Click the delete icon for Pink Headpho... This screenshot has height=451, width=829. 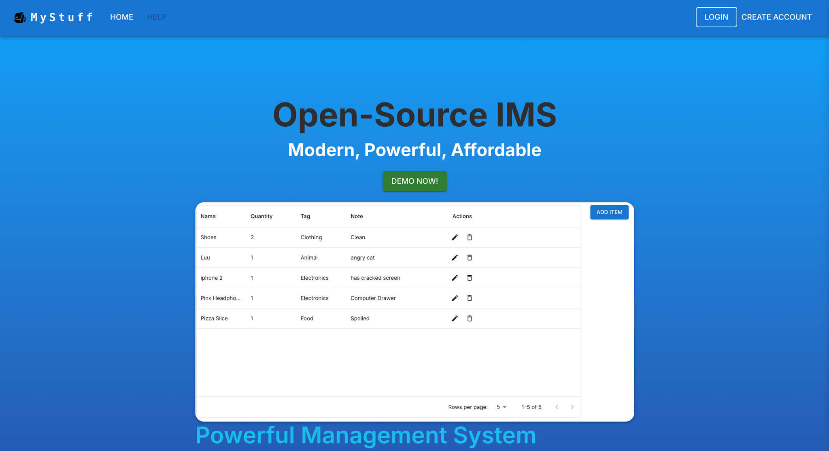tap(470, 298)
